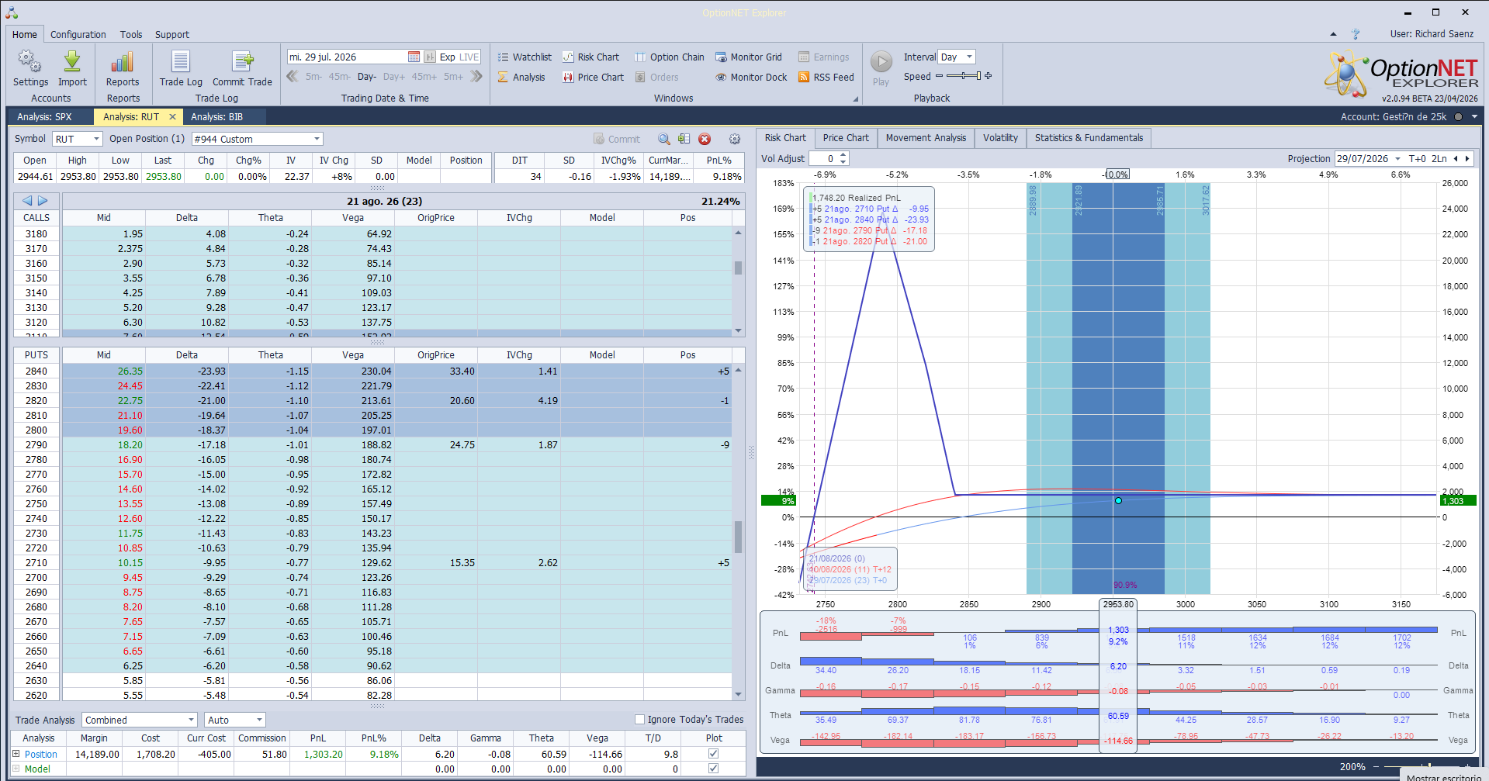This screenshot has width=1489, height=781.
Task: Open the trading date calendar picker
Action: point(414,57)
